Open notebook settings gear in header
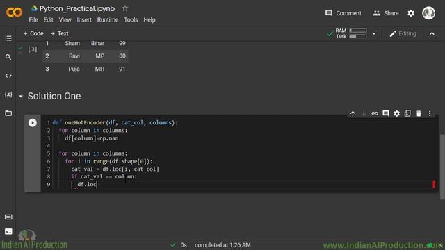 (411, 13)
